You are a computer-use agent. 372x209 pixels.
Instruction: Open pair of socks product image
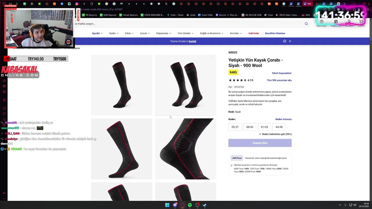click(185, 85)
